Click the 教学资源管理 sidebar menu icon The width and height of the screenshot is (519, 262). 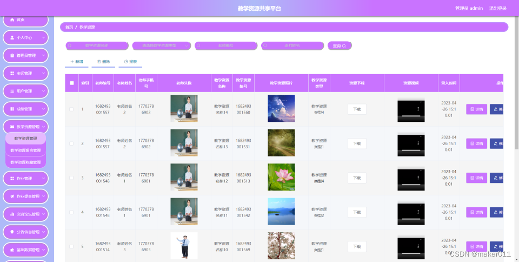click(x=12, y=127)
